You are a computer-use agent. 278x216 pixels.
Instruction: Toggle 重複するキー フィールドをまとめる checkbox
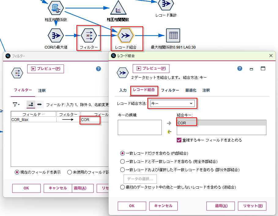179,140
